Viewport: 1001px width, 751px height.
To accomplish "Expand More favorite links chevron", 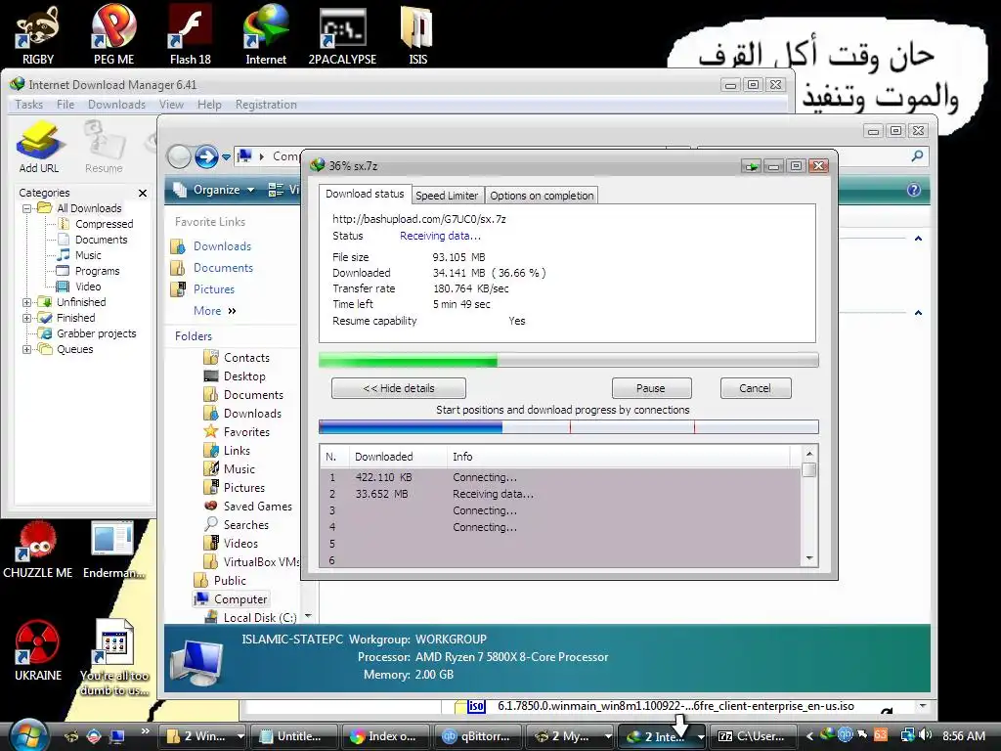I will click(232, 311).
